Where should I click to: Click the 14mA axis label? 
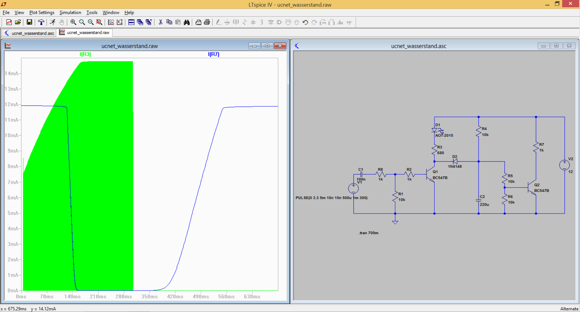(x=11, y=73)
